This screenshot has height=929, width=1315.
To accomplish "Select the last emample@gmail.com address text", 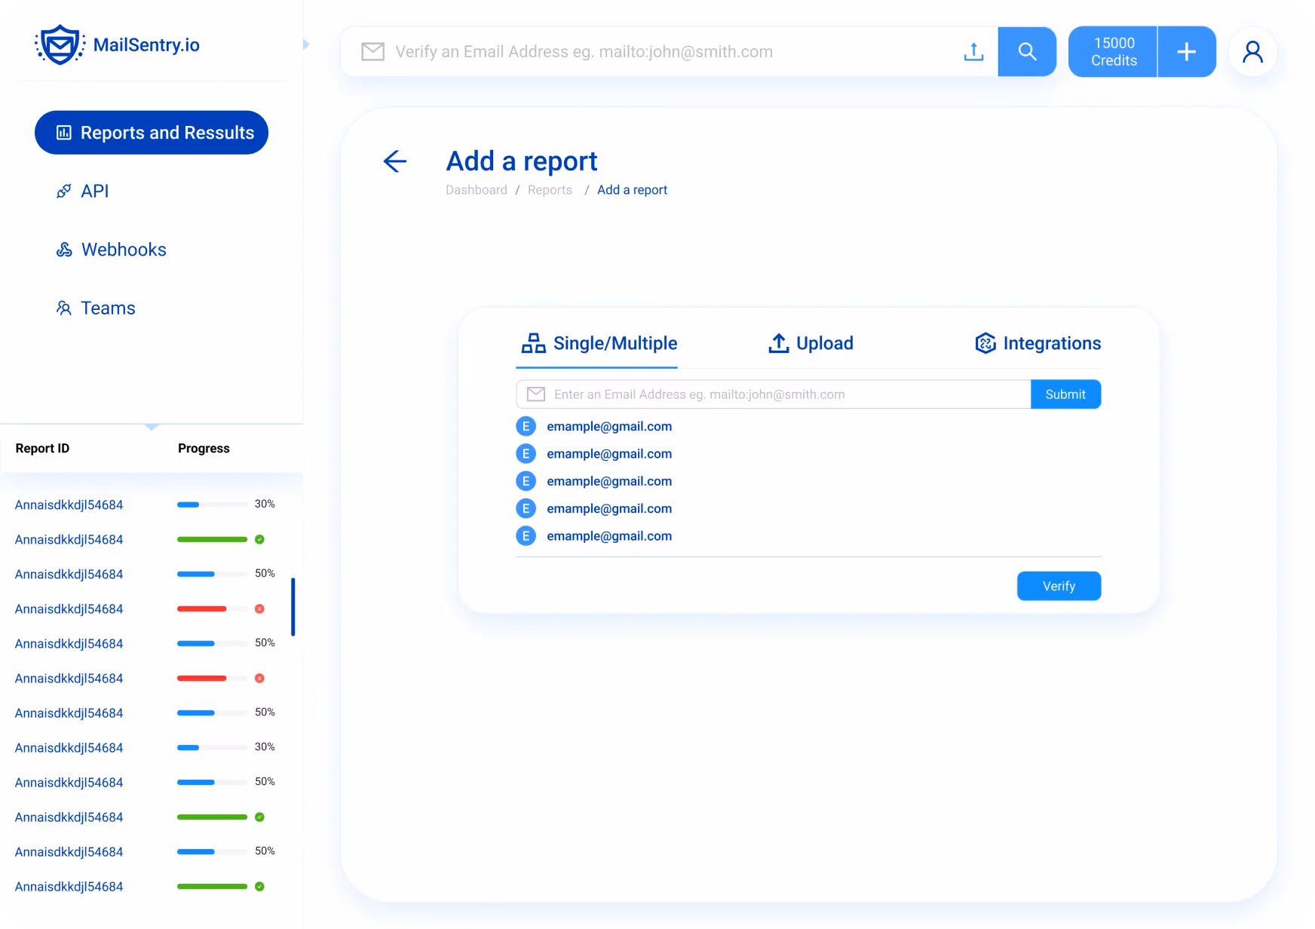I will click(x=609, y=536).
